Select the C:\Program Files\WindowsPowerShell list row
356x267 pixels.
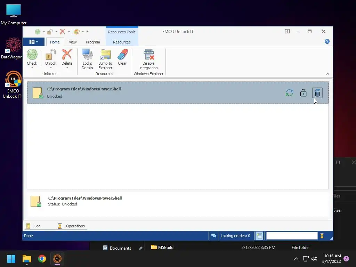[178, 92]
